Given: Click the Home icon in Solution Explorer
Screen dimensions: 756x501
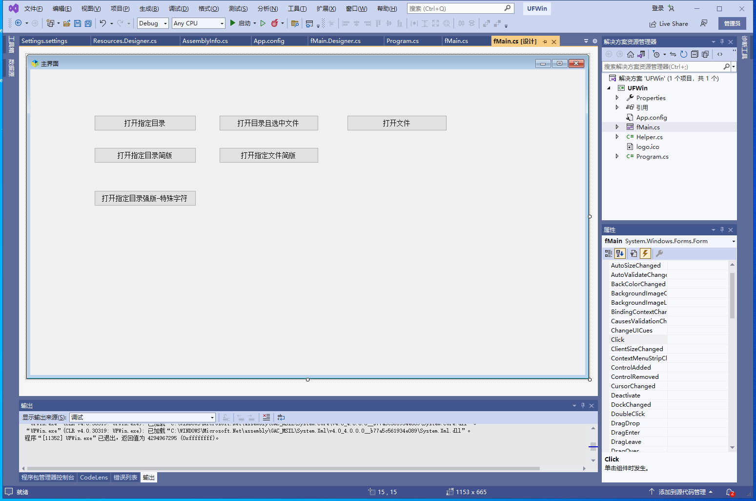Looking at the screenshot, I should 631,54.
